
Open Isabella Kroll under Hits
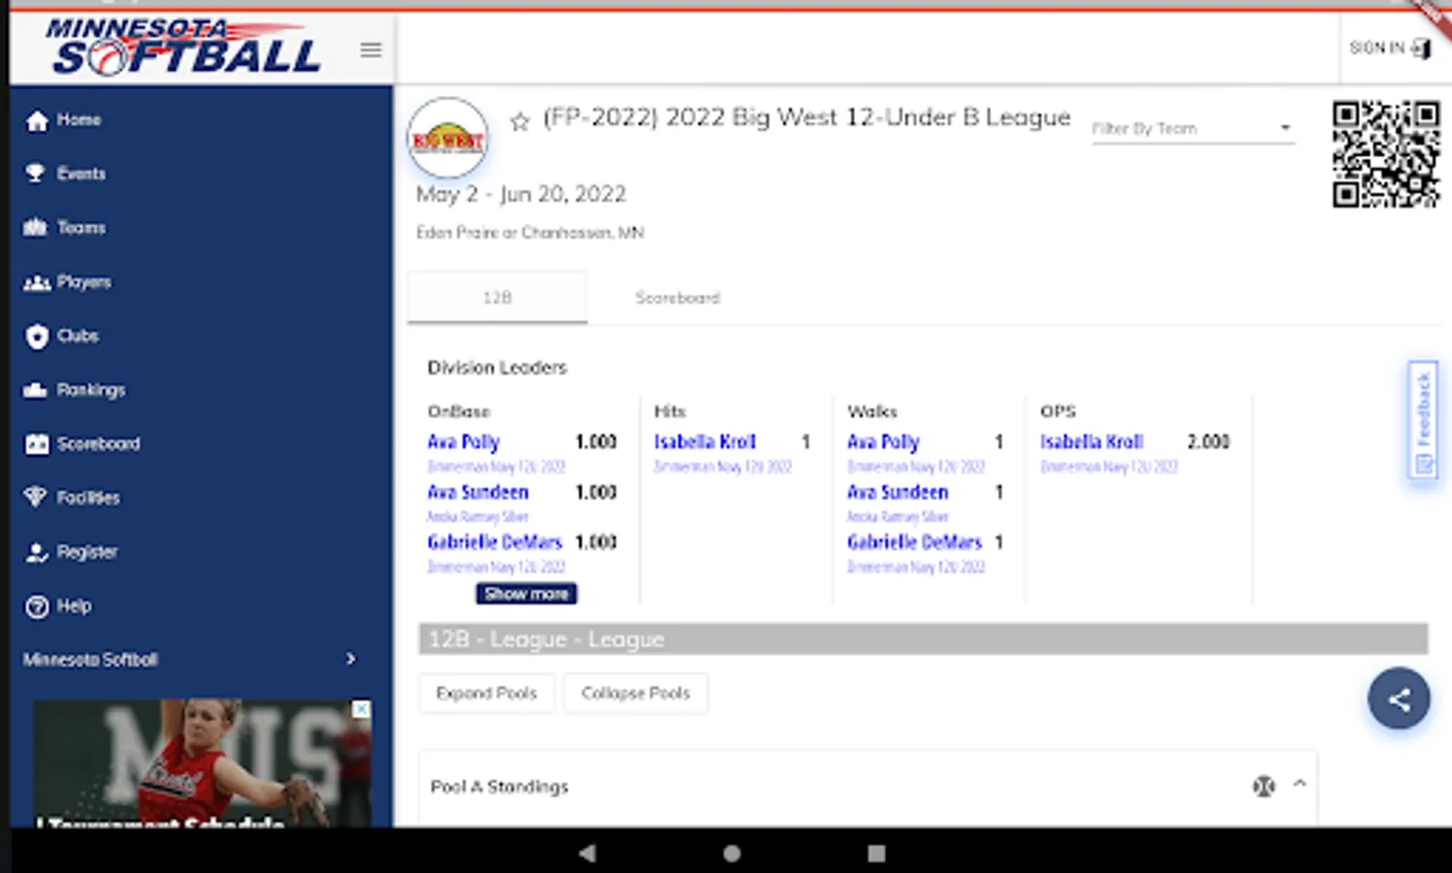(x=705, y=442)
